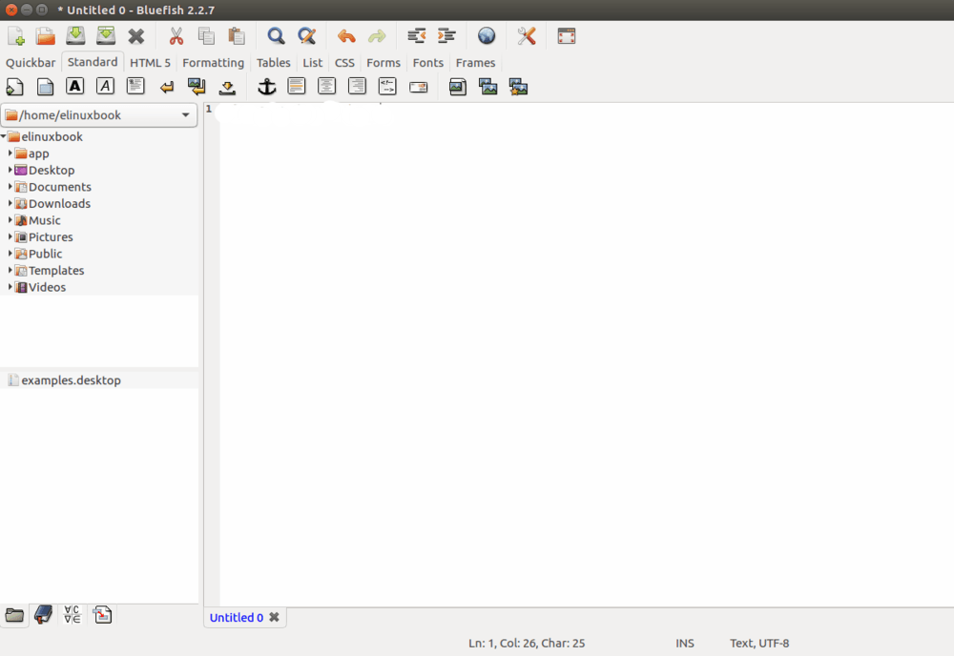Click the Save As icon
This screenshot has width=954, height=656.
pos(106,36)
